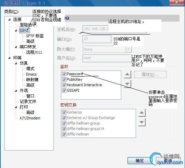Move authentication method down with arrow
Image resolution: width=185 pixels, height=168 pixels.
coord(127,84)
